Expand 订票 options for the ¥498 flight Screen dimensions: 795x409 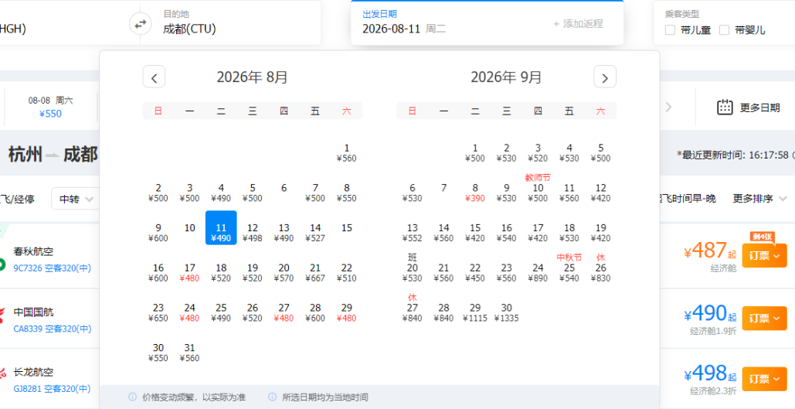765,379
